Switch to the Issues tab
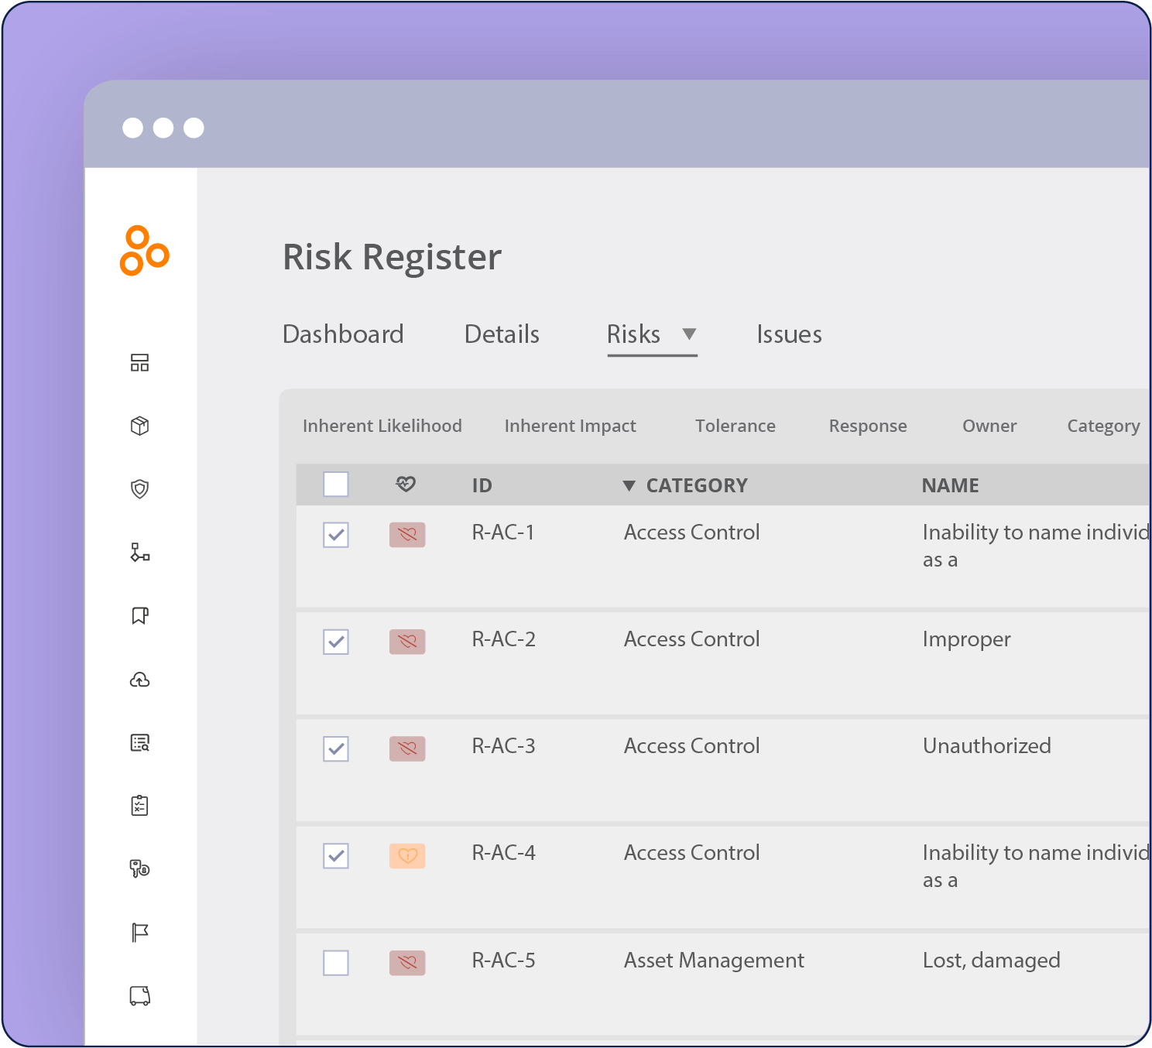Screen dimensions: 1152x1048 pyautogui.click(x=789, y=334)
